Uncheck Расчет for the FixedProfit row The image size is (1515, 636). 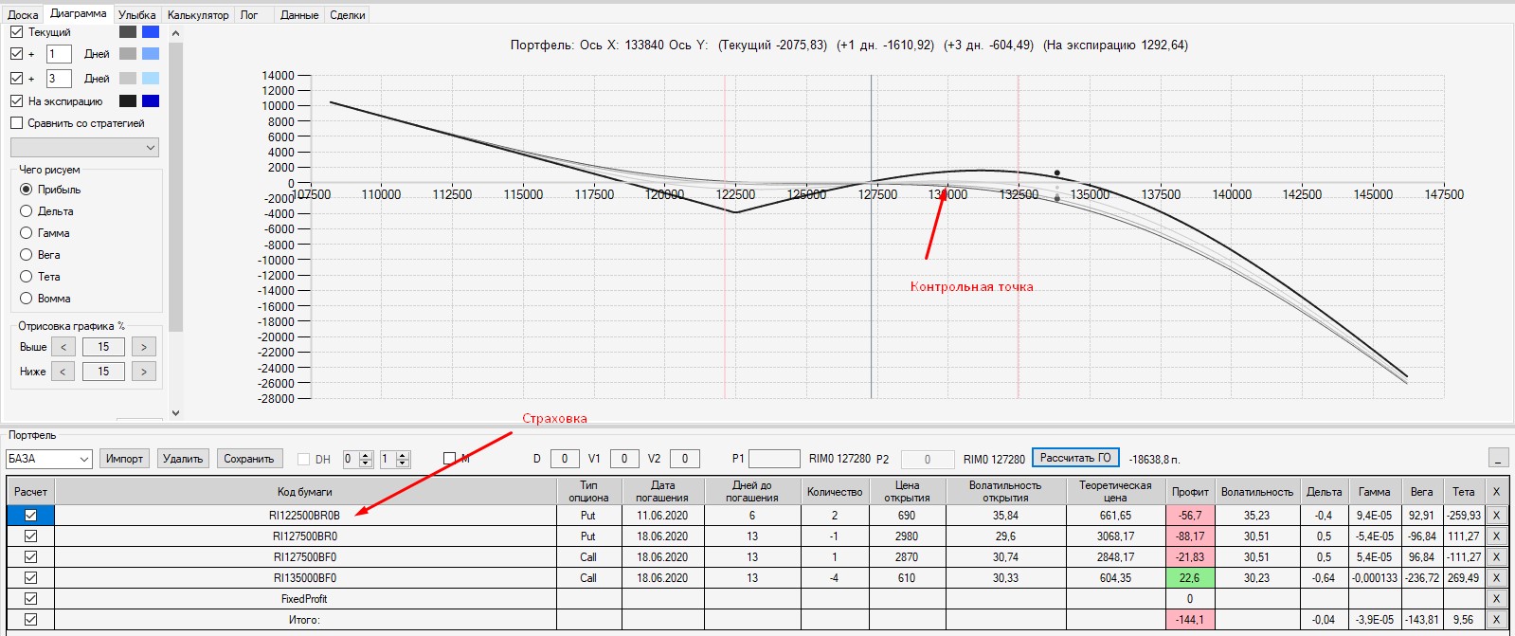pos(31,599)
